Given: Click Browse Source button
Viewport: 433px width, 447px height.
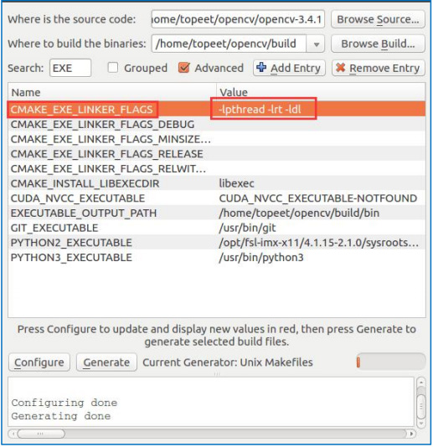Looking at the screenshot, I should pyautogui.click(x=378, y=19).
